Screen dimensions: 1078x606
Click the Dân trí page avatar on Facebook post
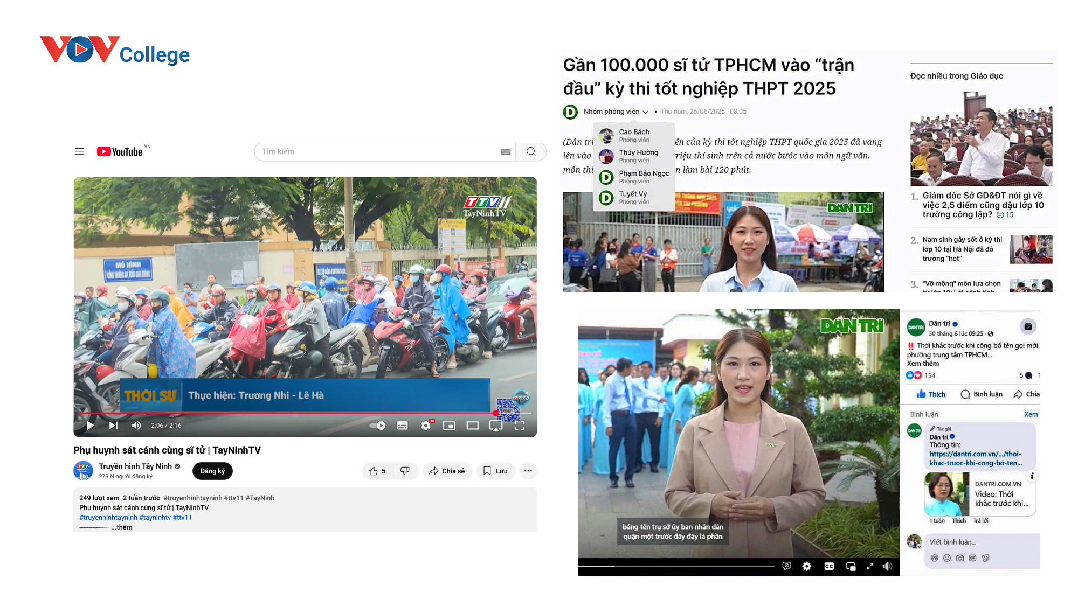point(916,327)
